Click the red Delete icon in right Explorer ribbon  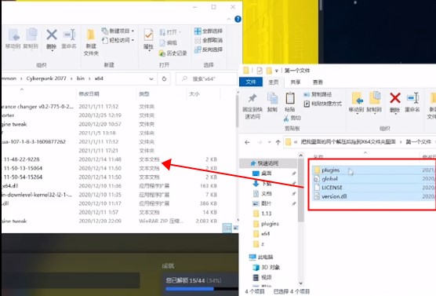coord(395,98)
